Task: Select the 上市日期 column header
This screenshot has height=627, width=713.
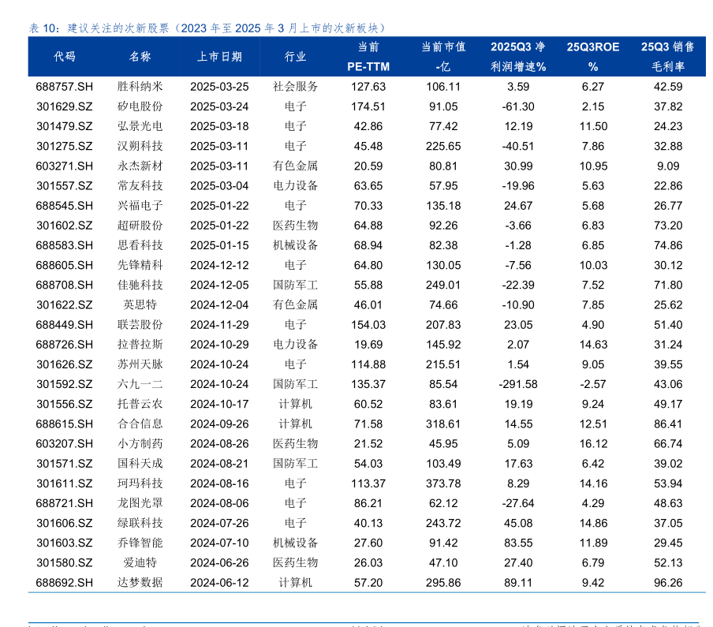Action: click(219, 57)
